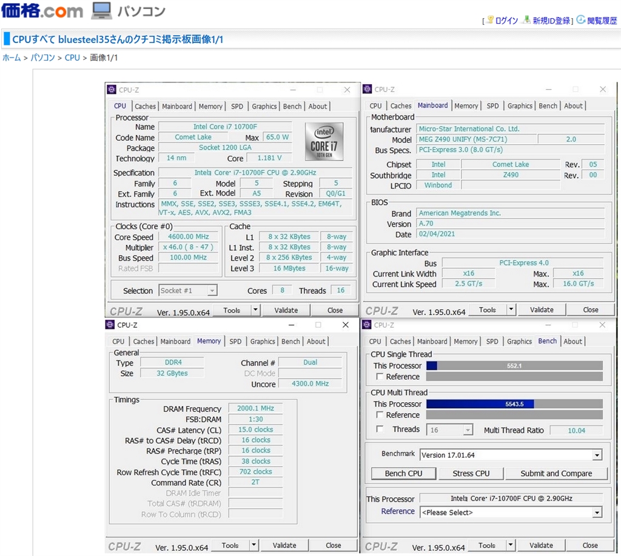Image resolution: width=621 pixels, height=556 pixels.
Task: Toggle Single Thread Reference checkbox
Action: pos(380,377)
